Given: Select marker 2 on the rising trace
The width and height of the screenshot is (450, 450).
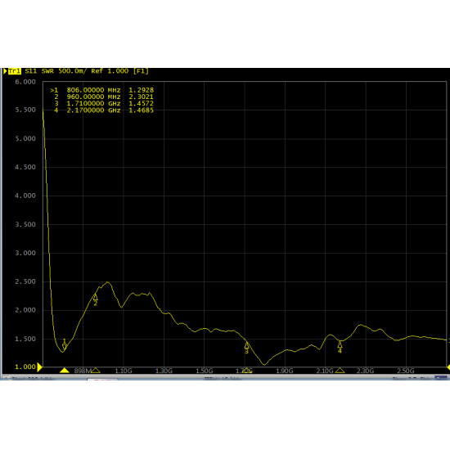Looking at the screenshot, I should (x=96, y=299).
